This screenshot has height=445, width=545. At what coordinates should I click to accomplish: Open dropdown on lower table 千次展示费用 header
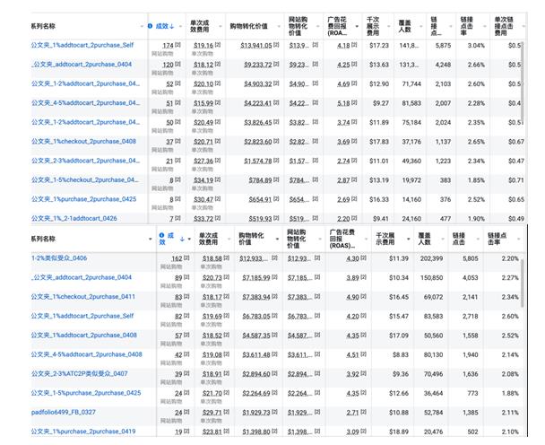click(409, 239)
